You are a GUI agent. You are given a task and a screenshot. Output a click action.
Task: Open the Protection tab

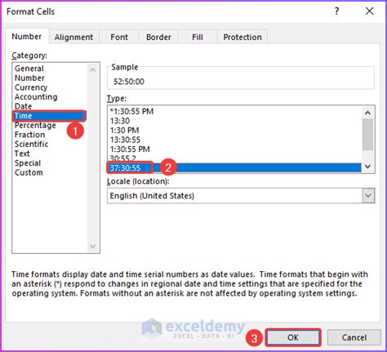[242, 37]
